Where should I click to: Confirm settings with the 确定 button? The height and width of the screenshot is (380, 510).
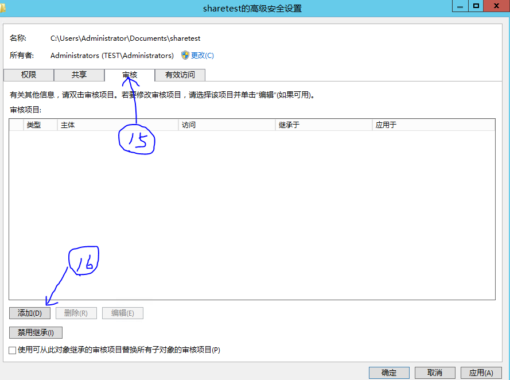[389, 372]
